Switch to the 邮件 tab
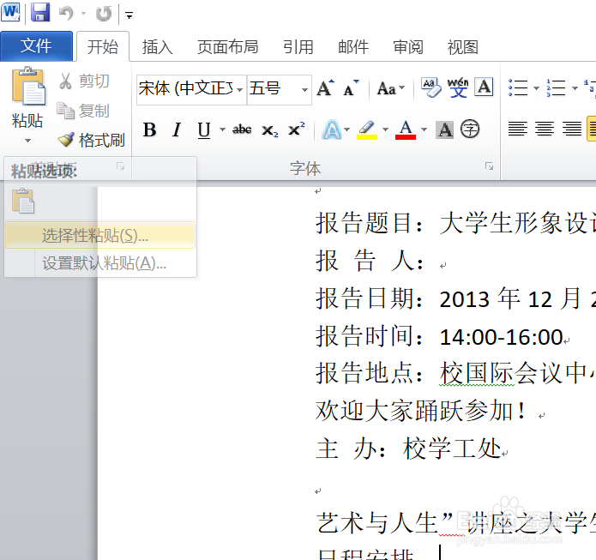The width and height of the screenshot is (596, 560). [x=353, y=47]
